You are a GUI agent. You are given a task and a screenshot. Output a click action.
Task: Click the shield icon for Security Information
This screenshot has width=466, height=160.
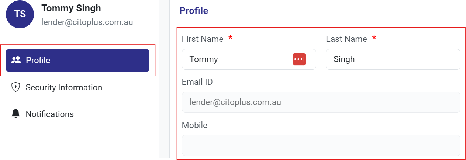click(15, 87)
